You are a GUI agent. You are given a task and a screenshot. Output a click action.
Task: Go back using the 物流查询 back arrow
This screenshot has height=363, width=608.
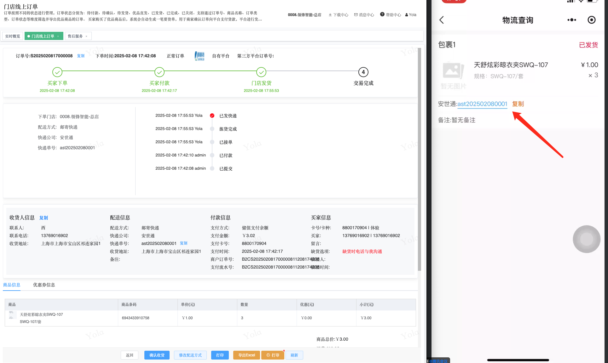(442, 20)
